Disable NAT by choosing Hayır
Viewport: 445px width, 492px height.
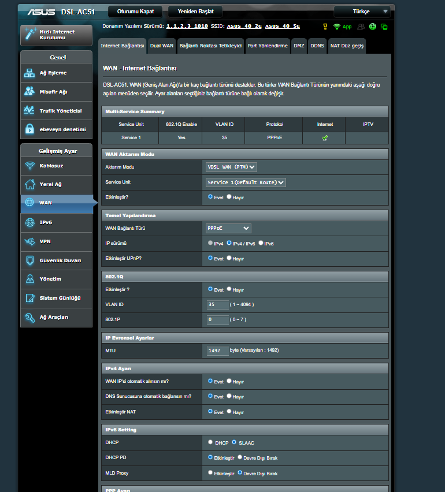pyautogui.click(x=229, y=411)
